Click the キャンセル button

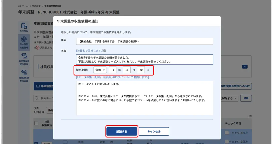(x=154, y=131)
